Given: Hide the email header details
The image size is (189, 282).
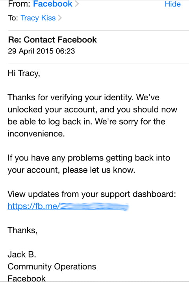Looking at the screenshot, I should (x=172, y=4).
